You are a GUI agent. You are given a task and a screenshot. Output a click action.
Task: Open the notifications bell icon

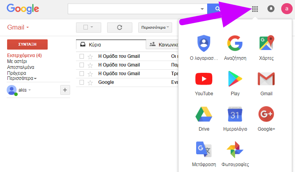[271, 9]
